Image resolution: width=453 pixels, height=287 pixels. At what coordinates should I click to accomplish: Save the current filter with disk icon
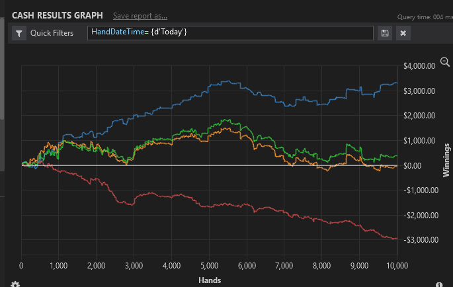[384, 33]
